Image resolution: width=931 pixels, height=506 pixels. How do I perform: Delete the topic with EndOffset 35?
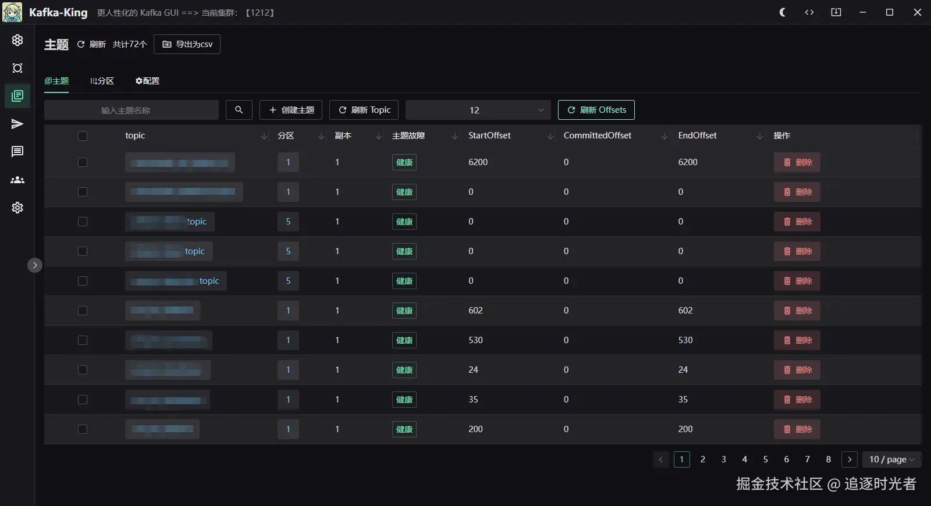797,400
